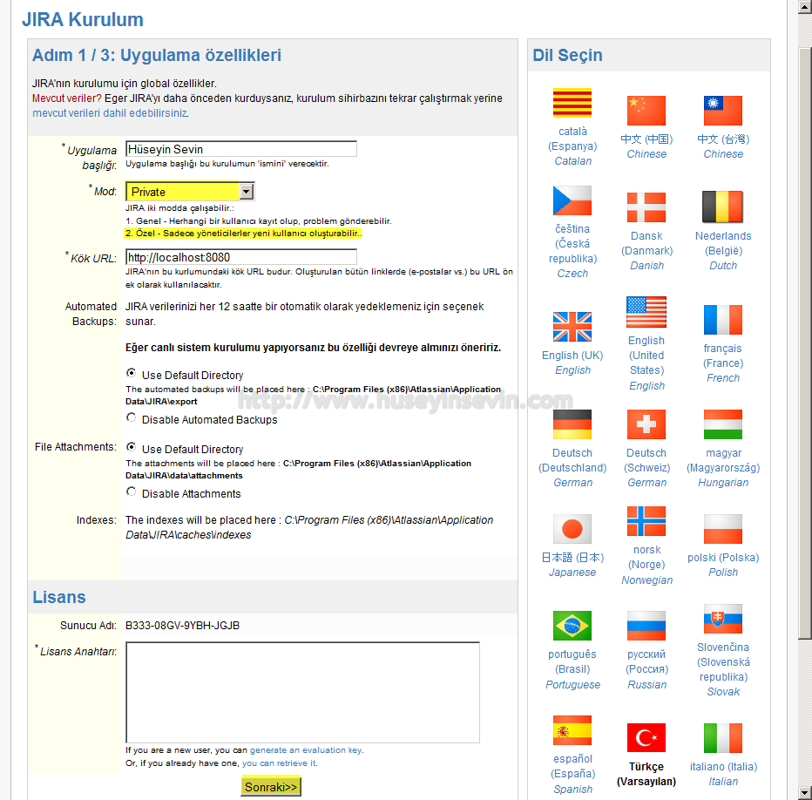Open 'mevcut verileri dahil edebilirsiniz' link

click(110, 113)
